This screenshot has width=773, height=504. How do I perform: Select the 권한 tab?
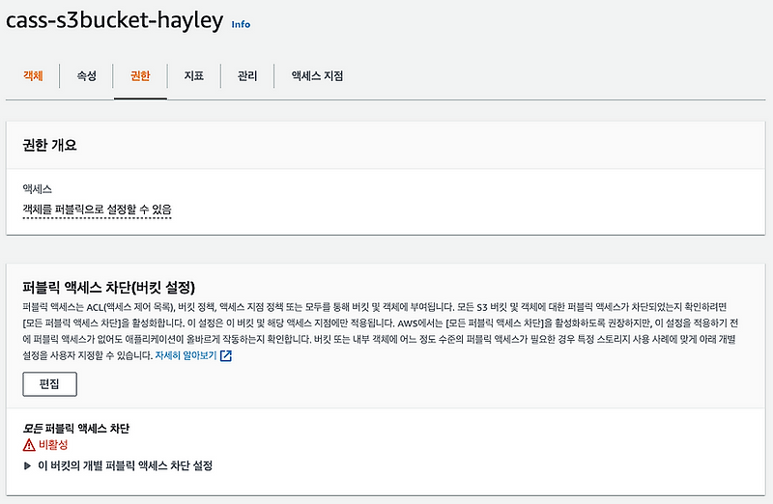(140, 76)
